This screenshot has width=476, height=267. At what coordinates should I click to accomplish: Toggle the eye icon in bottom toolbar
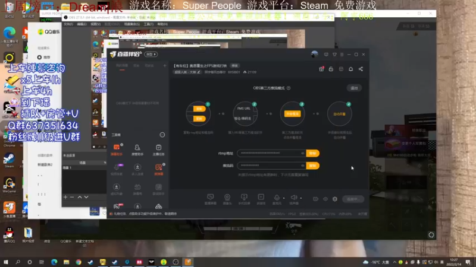tap(325, 199)
